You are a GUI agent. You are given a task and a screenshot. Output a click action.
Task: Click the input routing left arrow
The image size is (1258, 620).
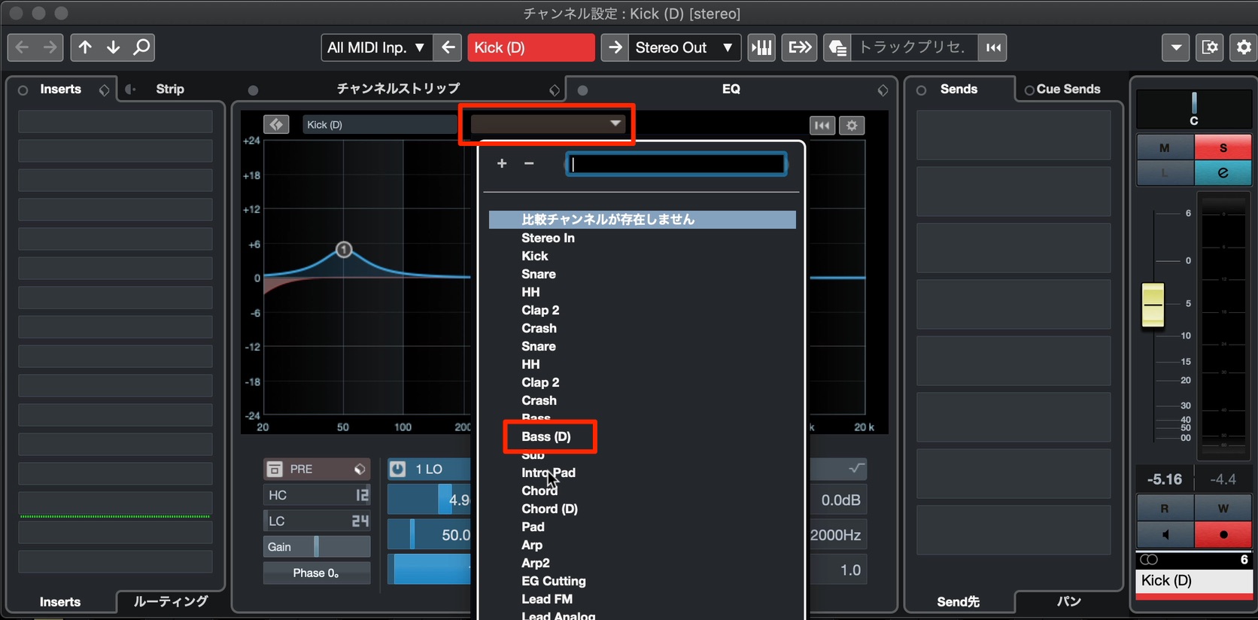448,47
